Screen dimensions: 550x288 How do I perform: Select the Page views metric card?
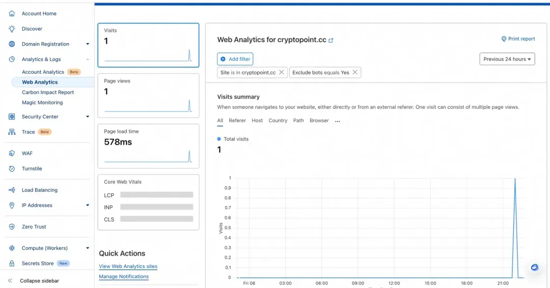148,96
